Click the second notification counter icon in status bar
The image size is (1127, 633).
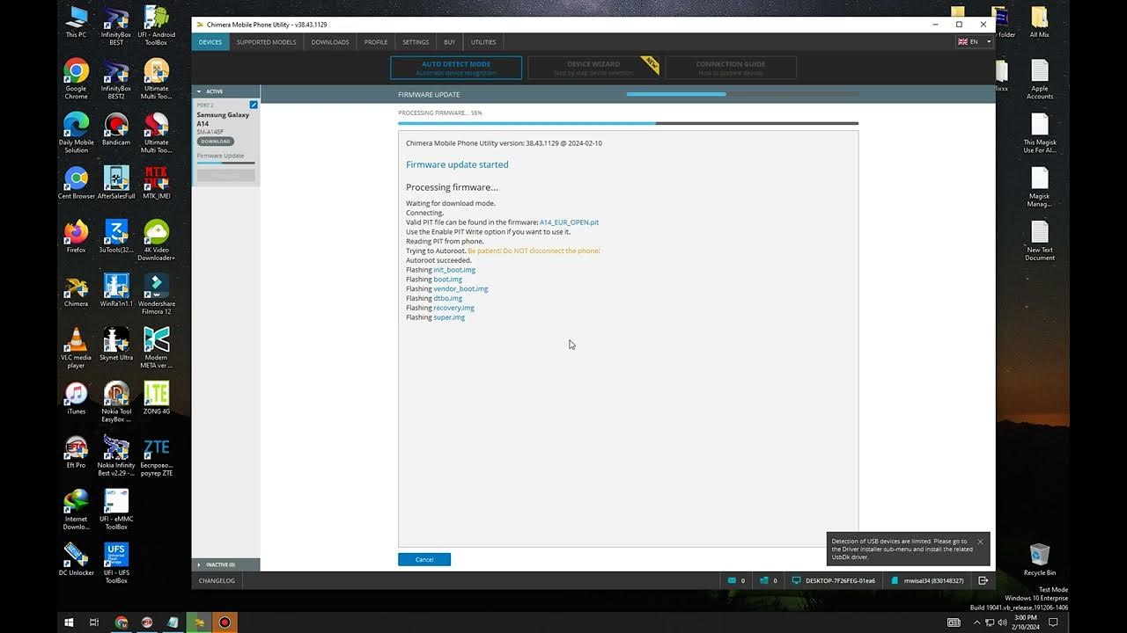(x=764, y=580)
